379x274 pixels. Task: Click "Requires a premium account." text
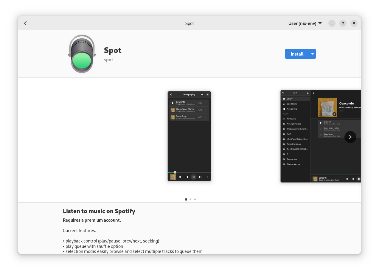(92, 220)
